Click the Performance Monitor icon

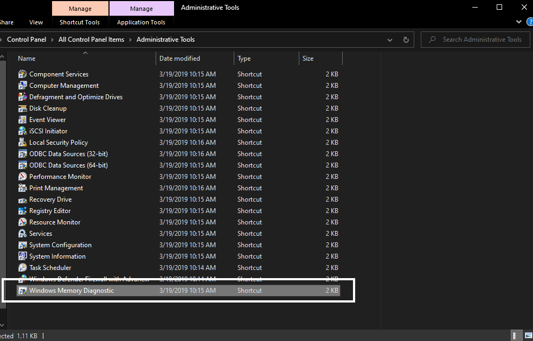pos(22,176)
